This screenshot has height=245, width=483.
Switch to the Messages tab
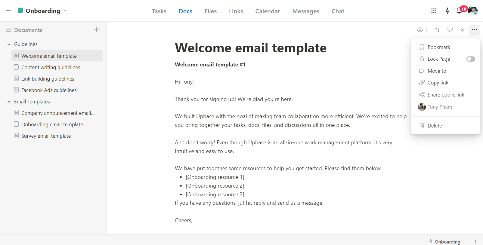306,11
